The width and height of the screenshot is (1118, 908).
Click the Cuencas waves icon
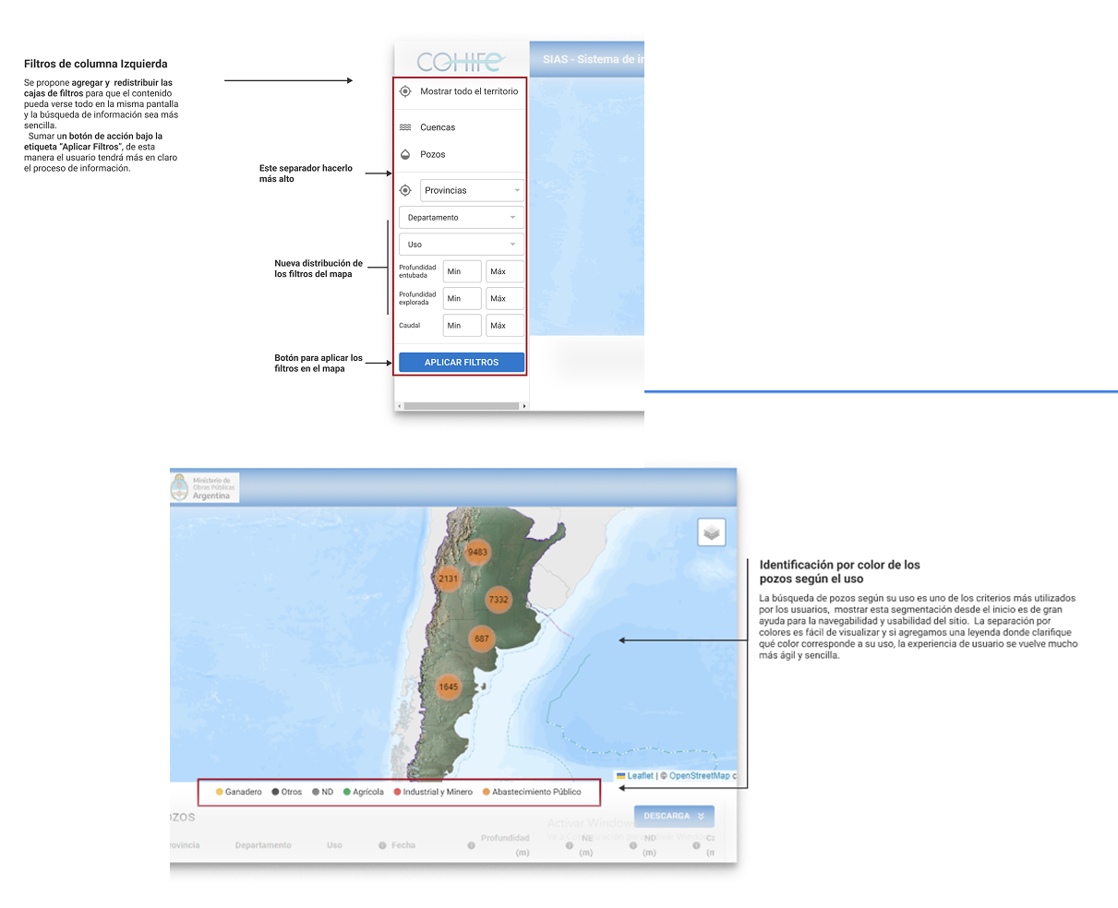[404, 127]
